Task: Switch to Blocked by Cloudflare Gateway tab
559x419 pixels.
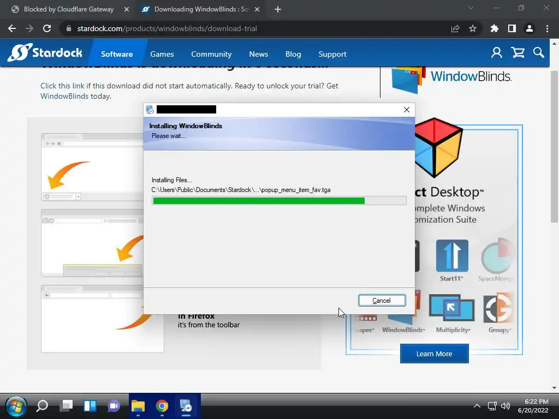Action: click(x=68, y=9)
